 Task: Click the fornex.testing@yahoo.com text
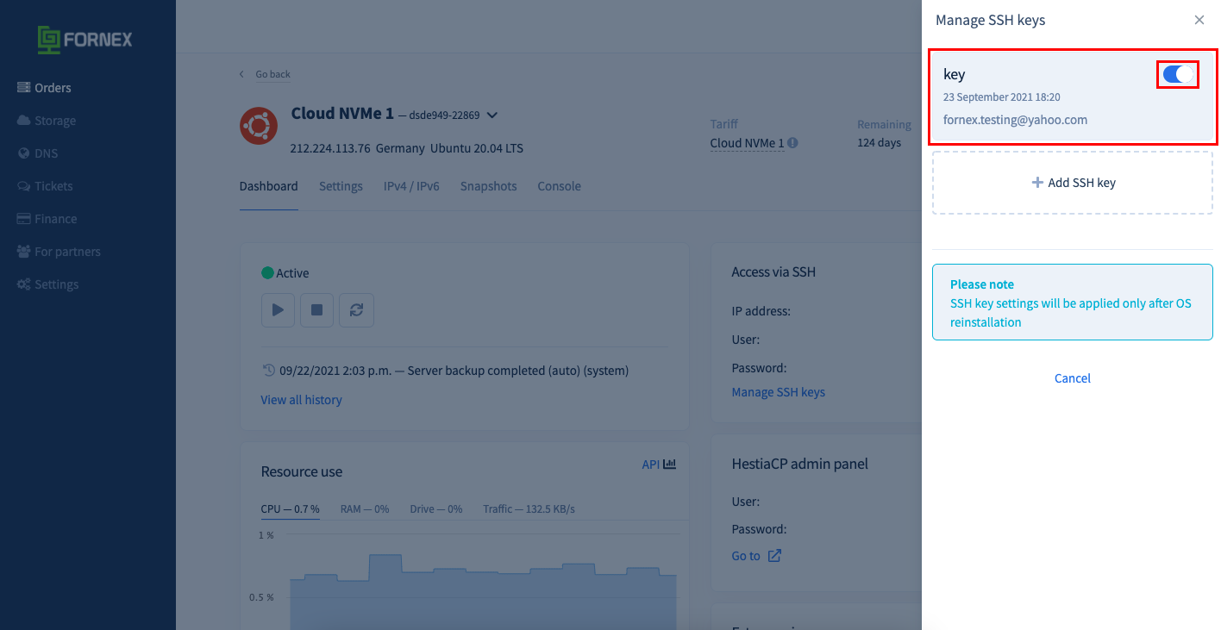click(x=1015, y=120)
